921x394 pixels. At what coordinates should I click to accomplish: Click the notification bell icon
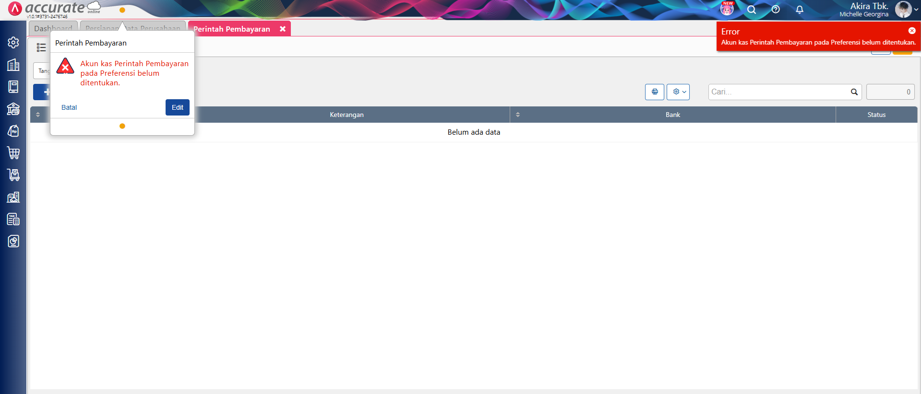pyautogui.click(x=800, y=10)
